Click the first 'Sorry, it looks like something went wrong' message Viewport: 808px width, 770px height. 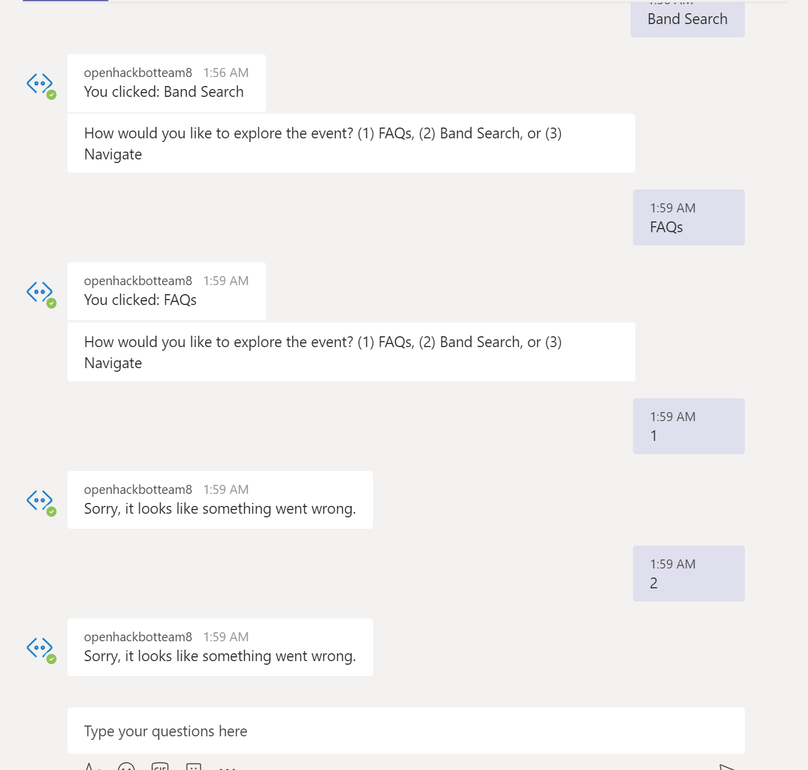pyautogui.click(x=220, y=508)
